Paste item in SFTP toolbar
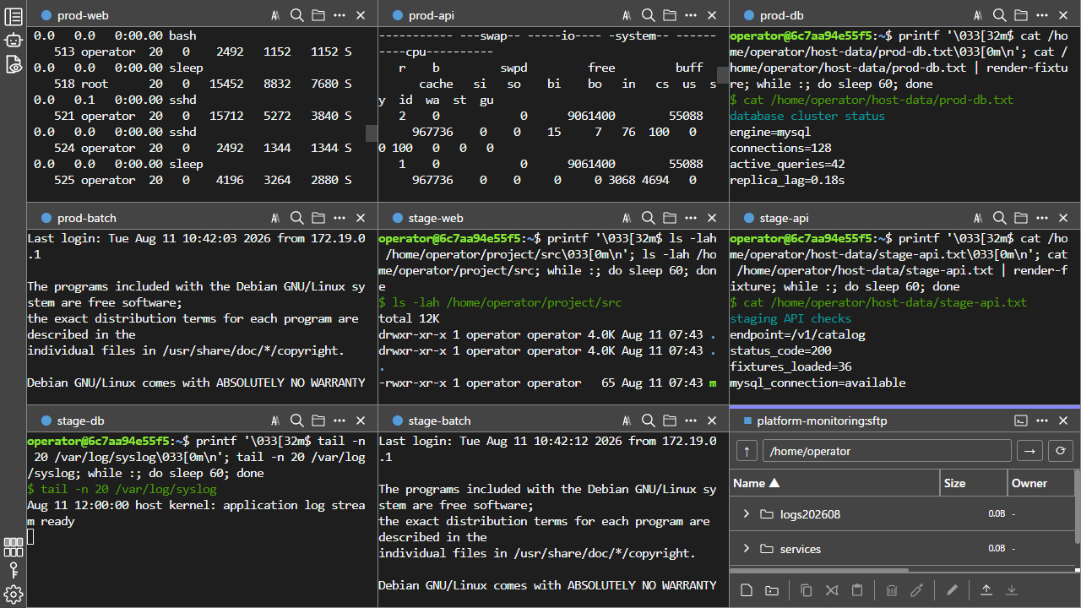 [x=857, y=590]
